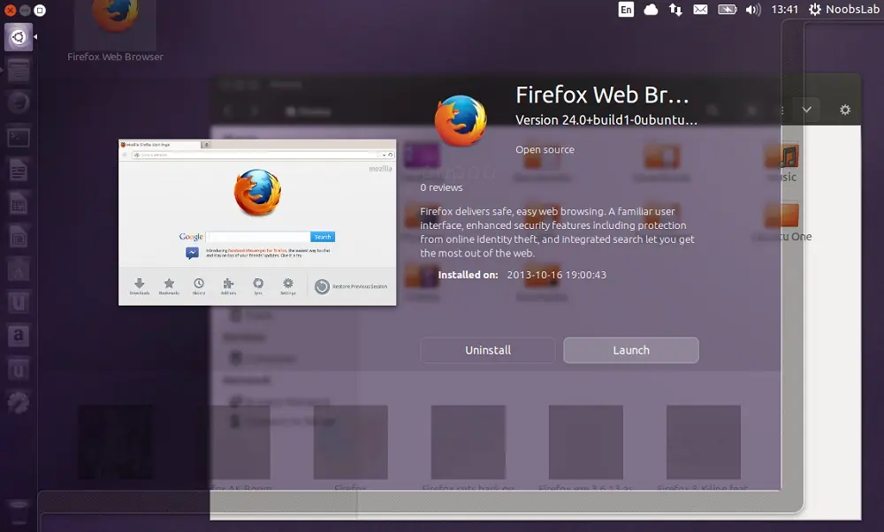Click the 'Firefox Web Br…' title text
This screenshot has width=884, height=532.
pyautogui.click(x=602, y=95)
